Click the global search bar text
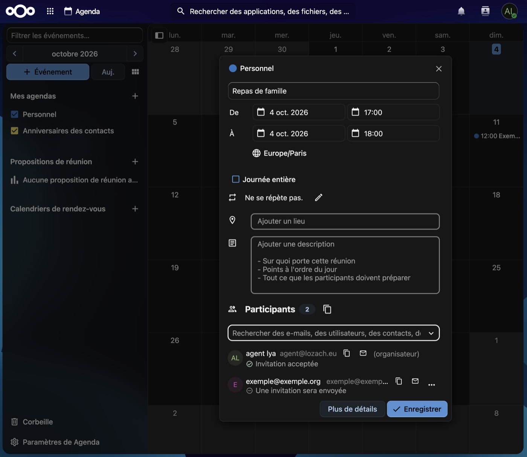Screen dimensions: 527x457 [x=269, y=11]
